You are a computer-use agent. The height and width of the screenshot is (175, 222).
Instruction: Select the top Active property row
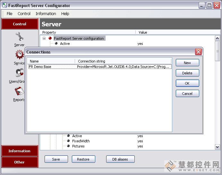(x=65, y=44)
